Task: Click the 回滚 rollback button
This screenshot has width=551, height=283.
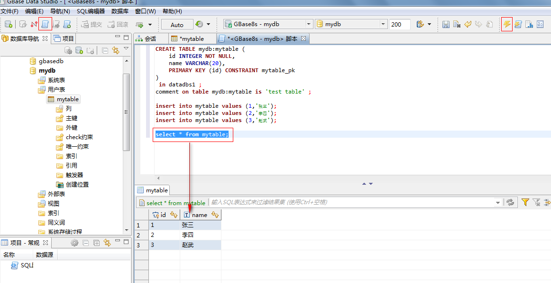Action: click(x=118, y=25)
